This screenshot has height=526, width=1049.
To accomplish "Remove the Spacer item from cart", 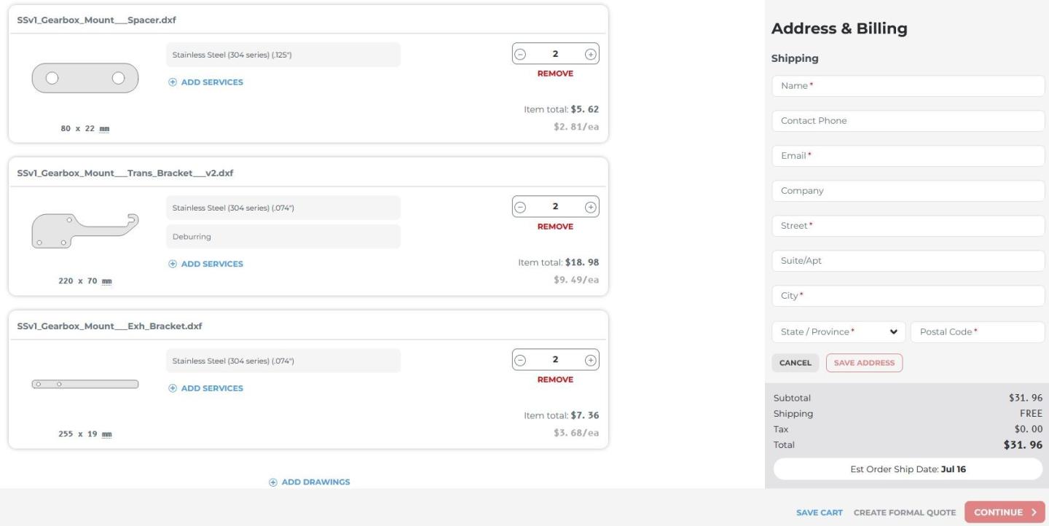I will [x=555, y=74].
